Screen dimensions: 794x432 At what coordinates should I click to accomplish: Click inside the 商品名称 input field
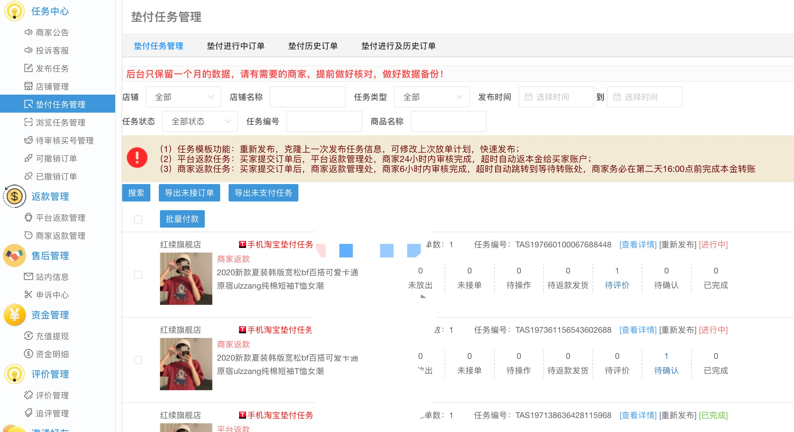coord(449,121)
